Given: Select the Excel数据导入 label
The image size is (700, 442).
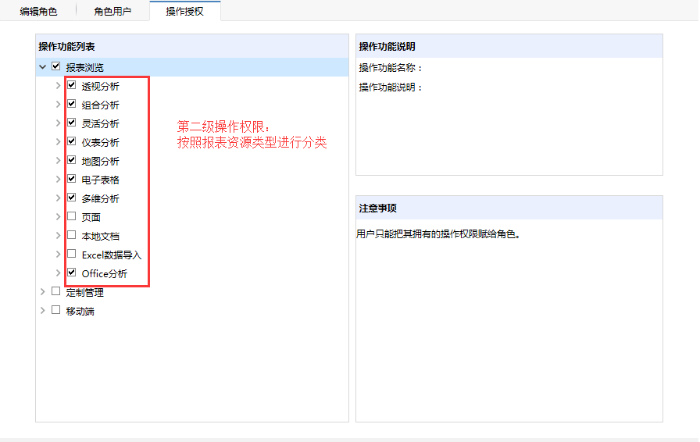Looking at the screenshot, I should click(x=112, y=255).
